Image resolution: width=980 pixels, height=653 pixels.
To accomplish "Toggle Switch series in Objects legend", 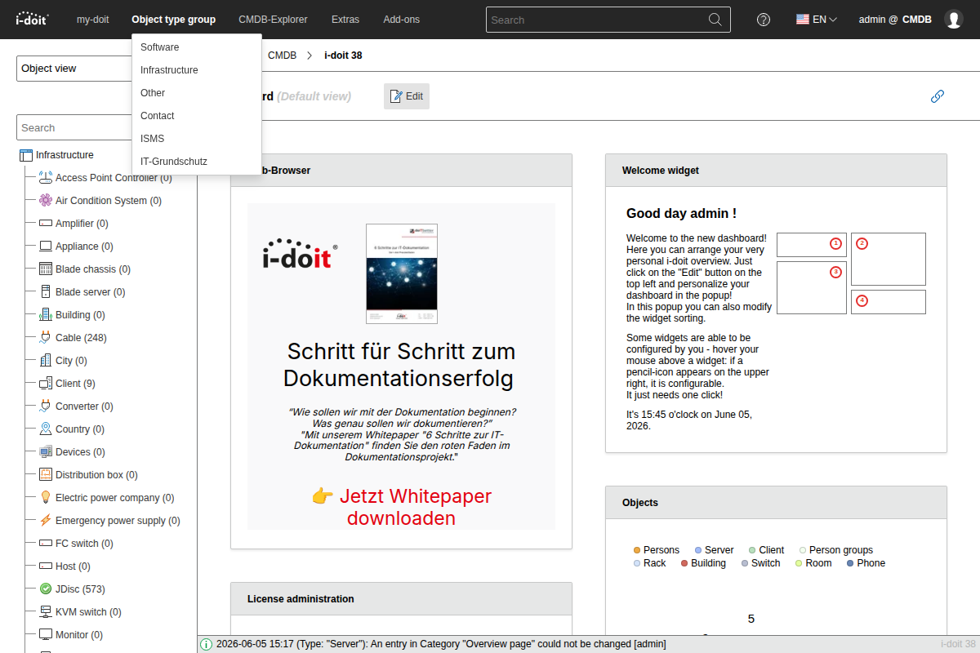I will pos(760,563).
